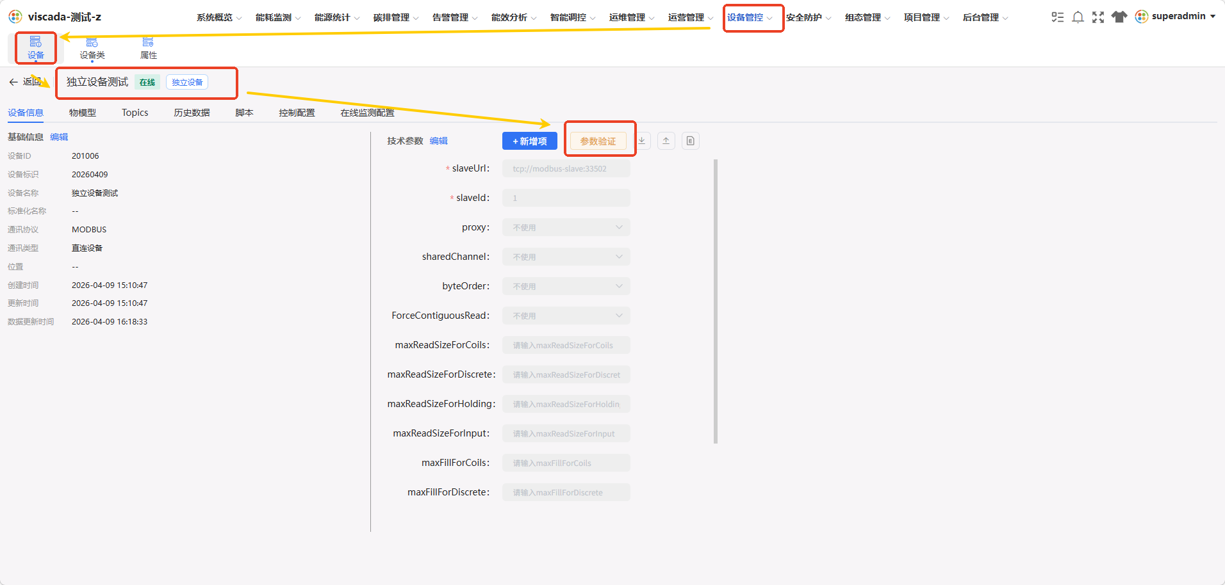Expand the 碳排管理 menu
The width and height of the screenshot is (1225, 585).
coord(396,17)
